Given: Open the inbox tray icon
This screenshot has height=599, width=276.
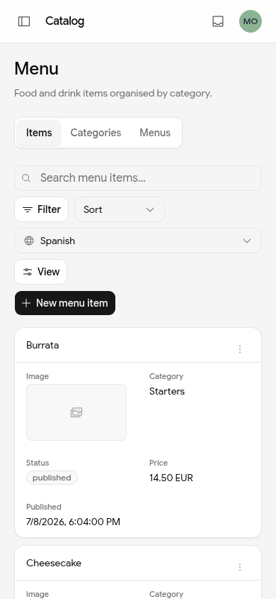Looking at the screenshot, I should (x=218, y=21).
